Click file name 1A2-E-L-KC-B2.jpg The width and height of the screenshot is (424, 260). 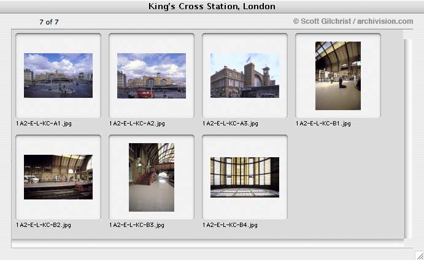coord(44,225)
